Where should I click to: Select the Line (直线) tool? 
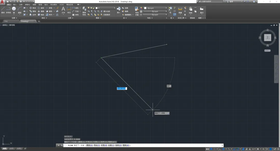pos(3,10)
